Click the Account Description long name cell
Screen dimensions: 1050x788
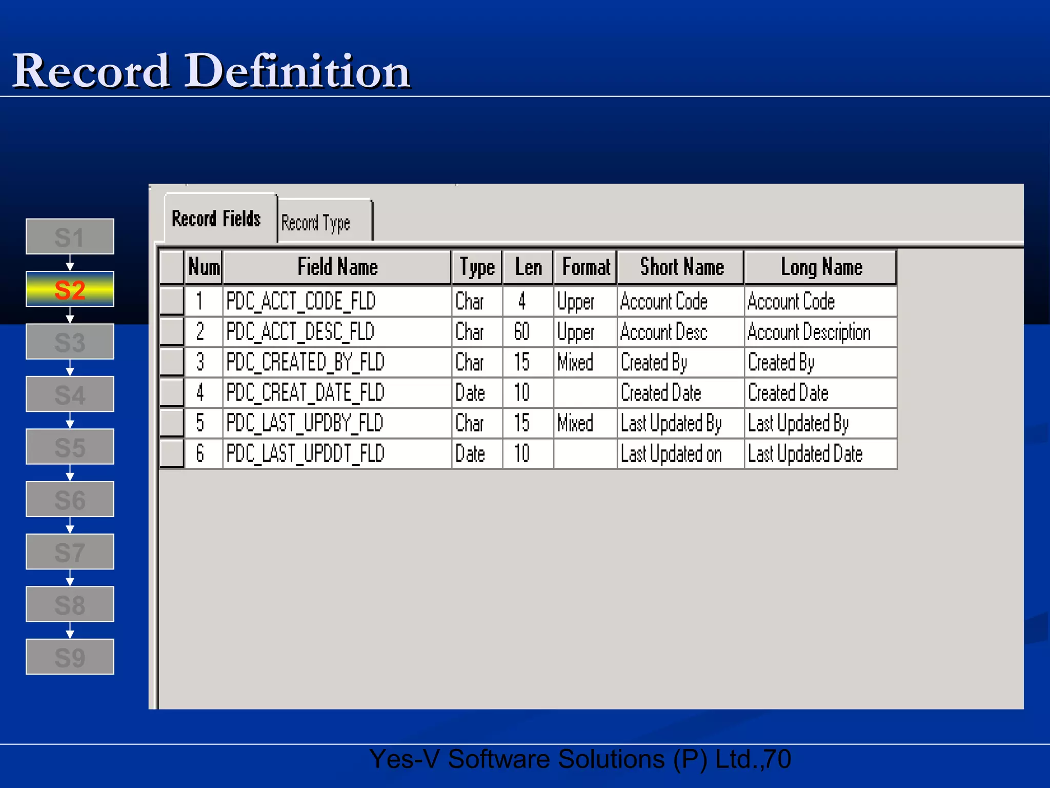821,331
